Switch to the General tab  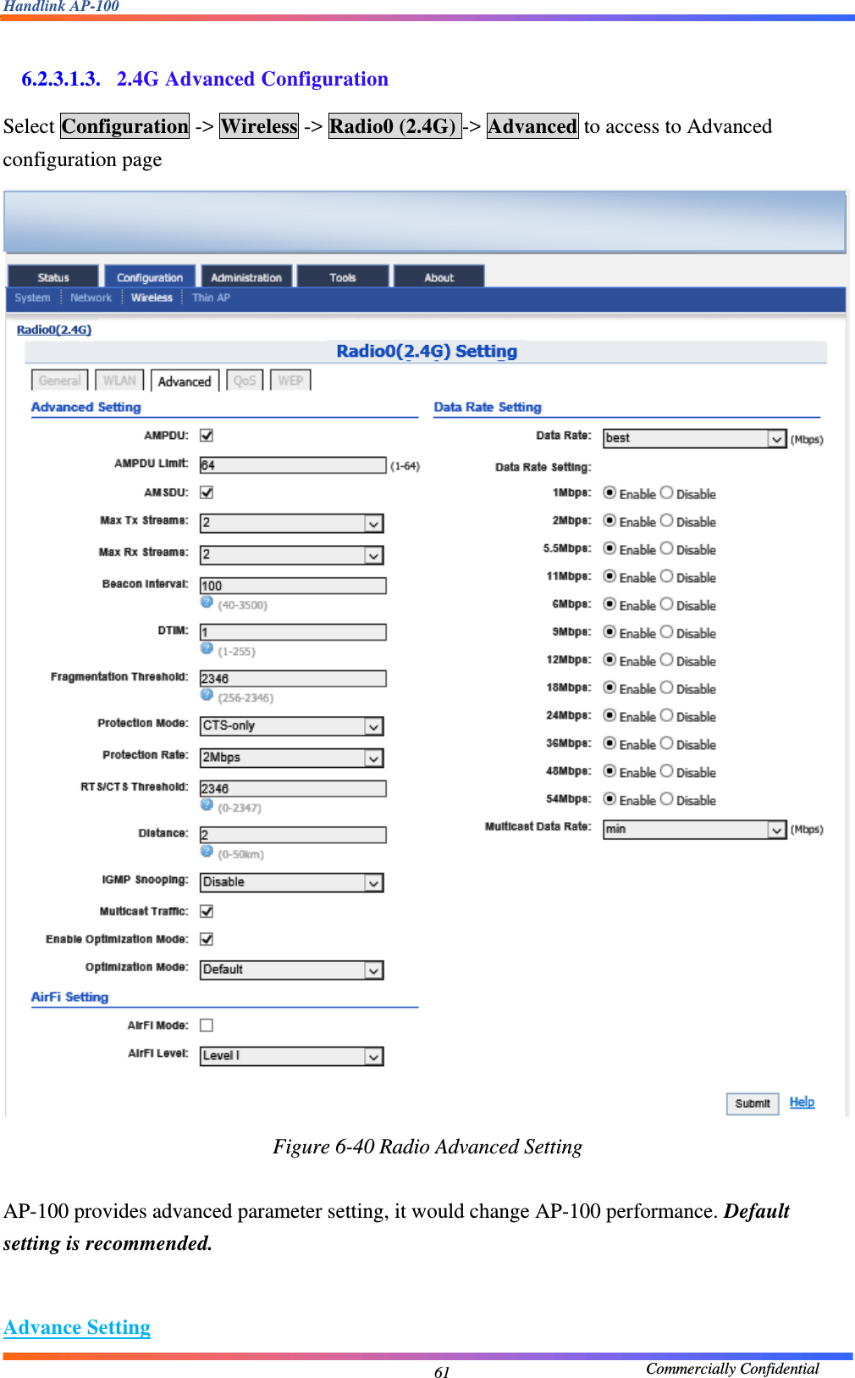tap(59, 381)
